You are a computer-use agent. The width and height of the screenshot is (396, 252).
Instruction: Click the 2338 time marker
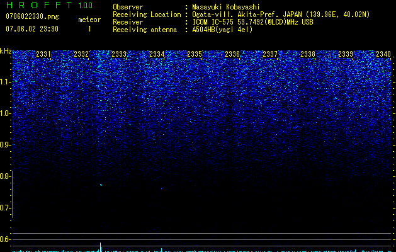308,54
